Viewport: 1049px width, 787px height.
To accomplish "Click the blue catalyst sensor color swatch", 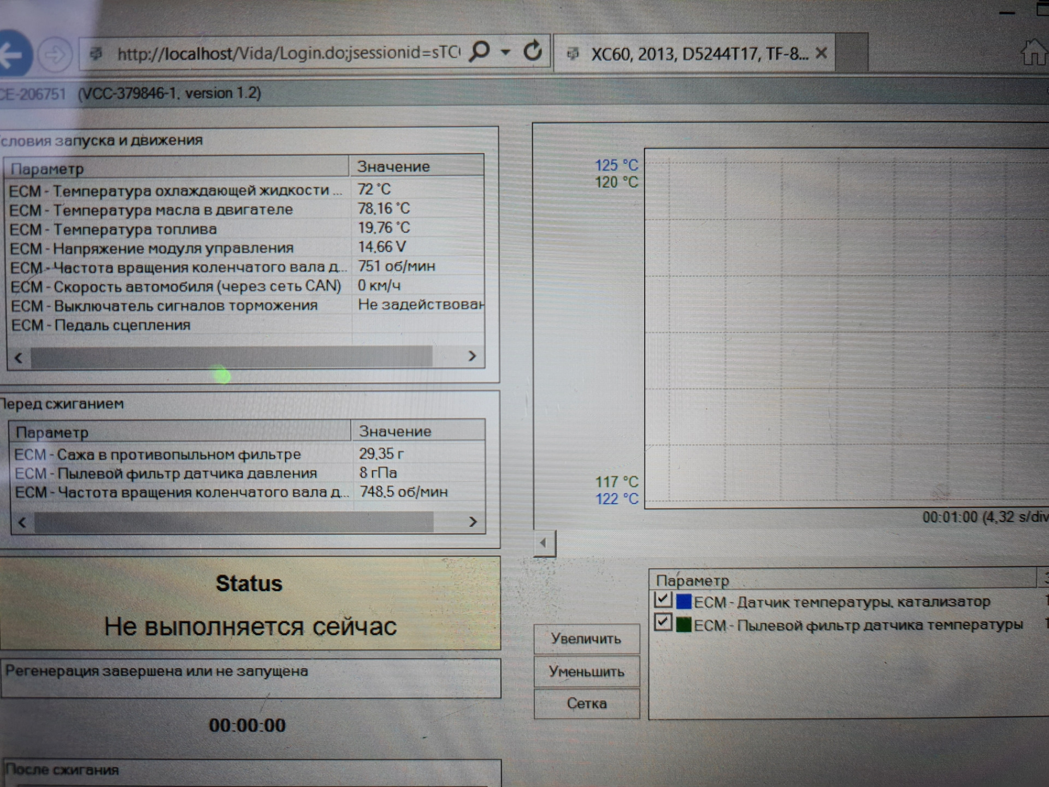I will (x=684, y=601).
